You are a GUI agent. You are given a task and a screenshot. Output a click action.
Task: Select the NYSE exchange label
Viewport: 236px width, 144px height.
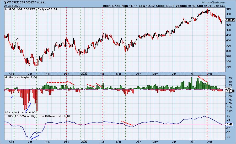(x=40, y=3)
